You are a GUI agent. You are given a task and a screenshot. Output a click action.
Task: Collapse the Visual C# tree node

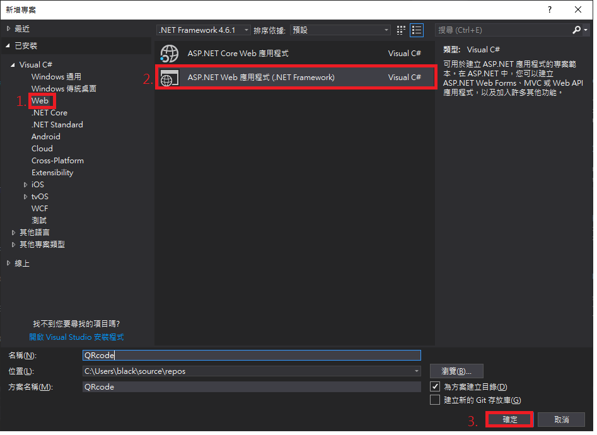tap(13, 65)
